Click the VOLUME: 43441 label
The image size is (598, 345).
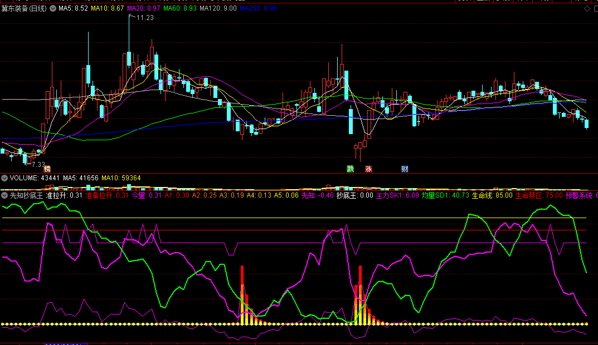click(35, 178)
